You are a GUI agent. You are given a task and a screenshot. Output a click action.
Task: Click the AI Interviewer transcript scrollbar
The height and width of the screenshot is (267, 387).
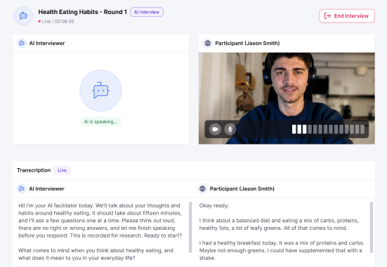[190, 227]
